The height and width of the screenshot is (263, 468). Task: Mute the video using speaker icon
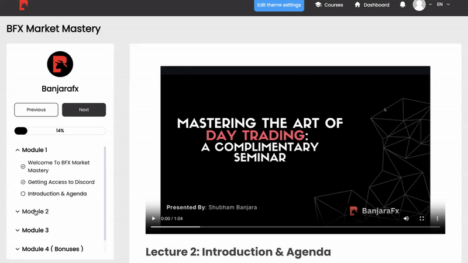coord(406,218)
